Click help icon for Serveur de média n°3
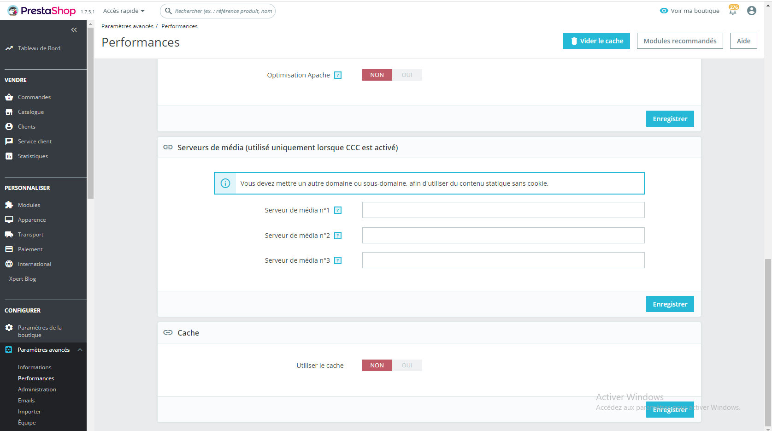Image resolution: width=772 pixels, height=431 pixels. [x=338, y=260]
